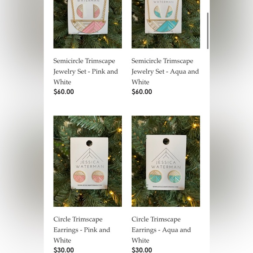Open Circle Trimscape pink earrings photo
This screenshot has height=253, width=253.
88,161
